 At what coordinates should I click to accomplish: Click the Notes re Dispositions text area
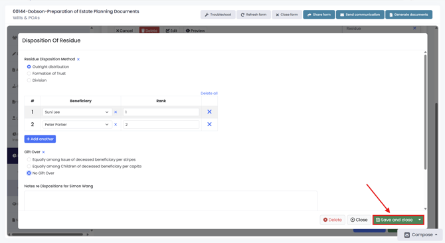pos(171,201)
